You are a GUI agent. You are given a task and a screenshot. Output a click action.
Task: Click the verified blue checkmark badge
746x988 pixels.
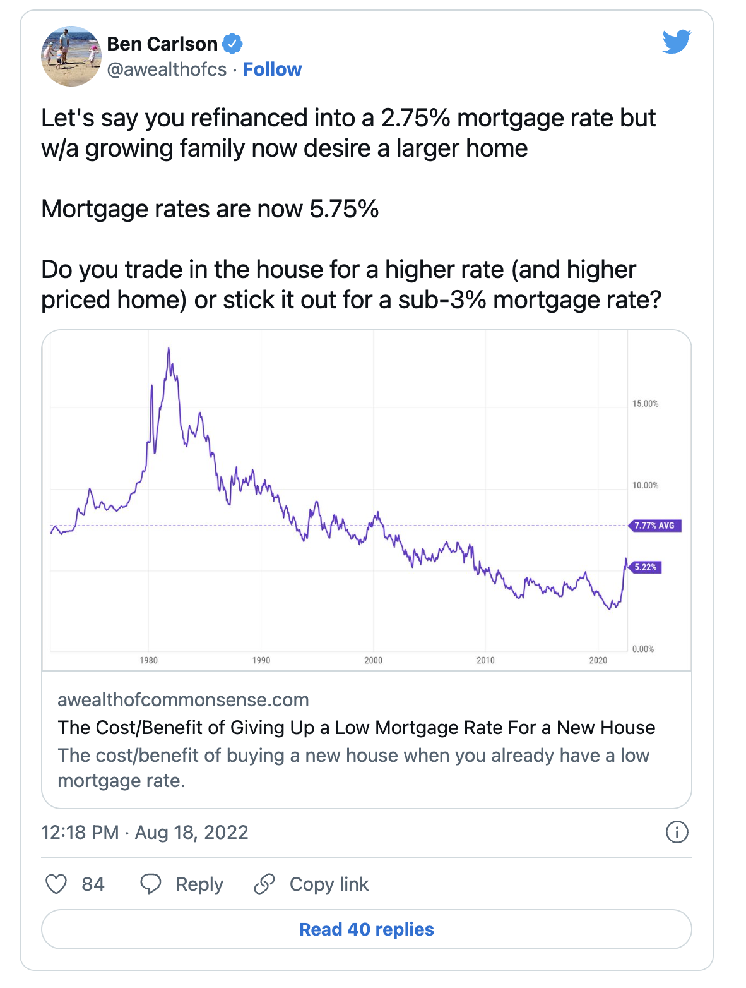tap(233, 44)
